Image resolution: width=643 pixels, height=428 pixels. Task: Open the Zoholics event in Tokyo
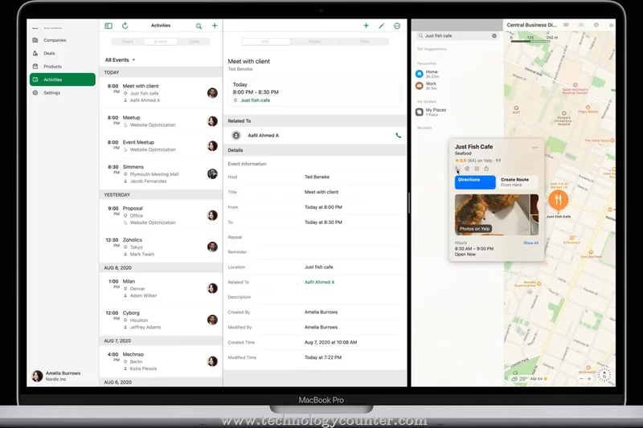pos(161,247)
